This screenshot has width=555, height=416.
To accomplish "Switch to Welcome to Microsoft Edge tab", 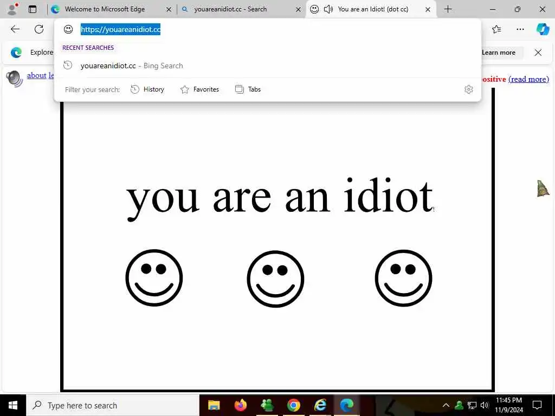I will [105, 9].
